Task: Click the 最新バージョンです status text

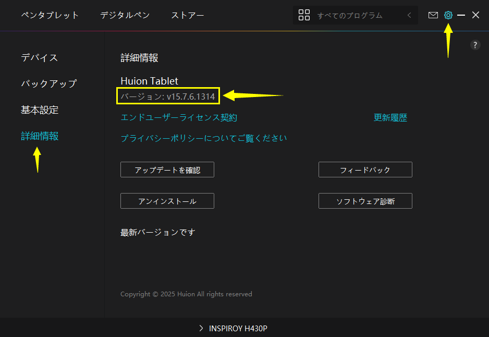Action: click(158, 233)
